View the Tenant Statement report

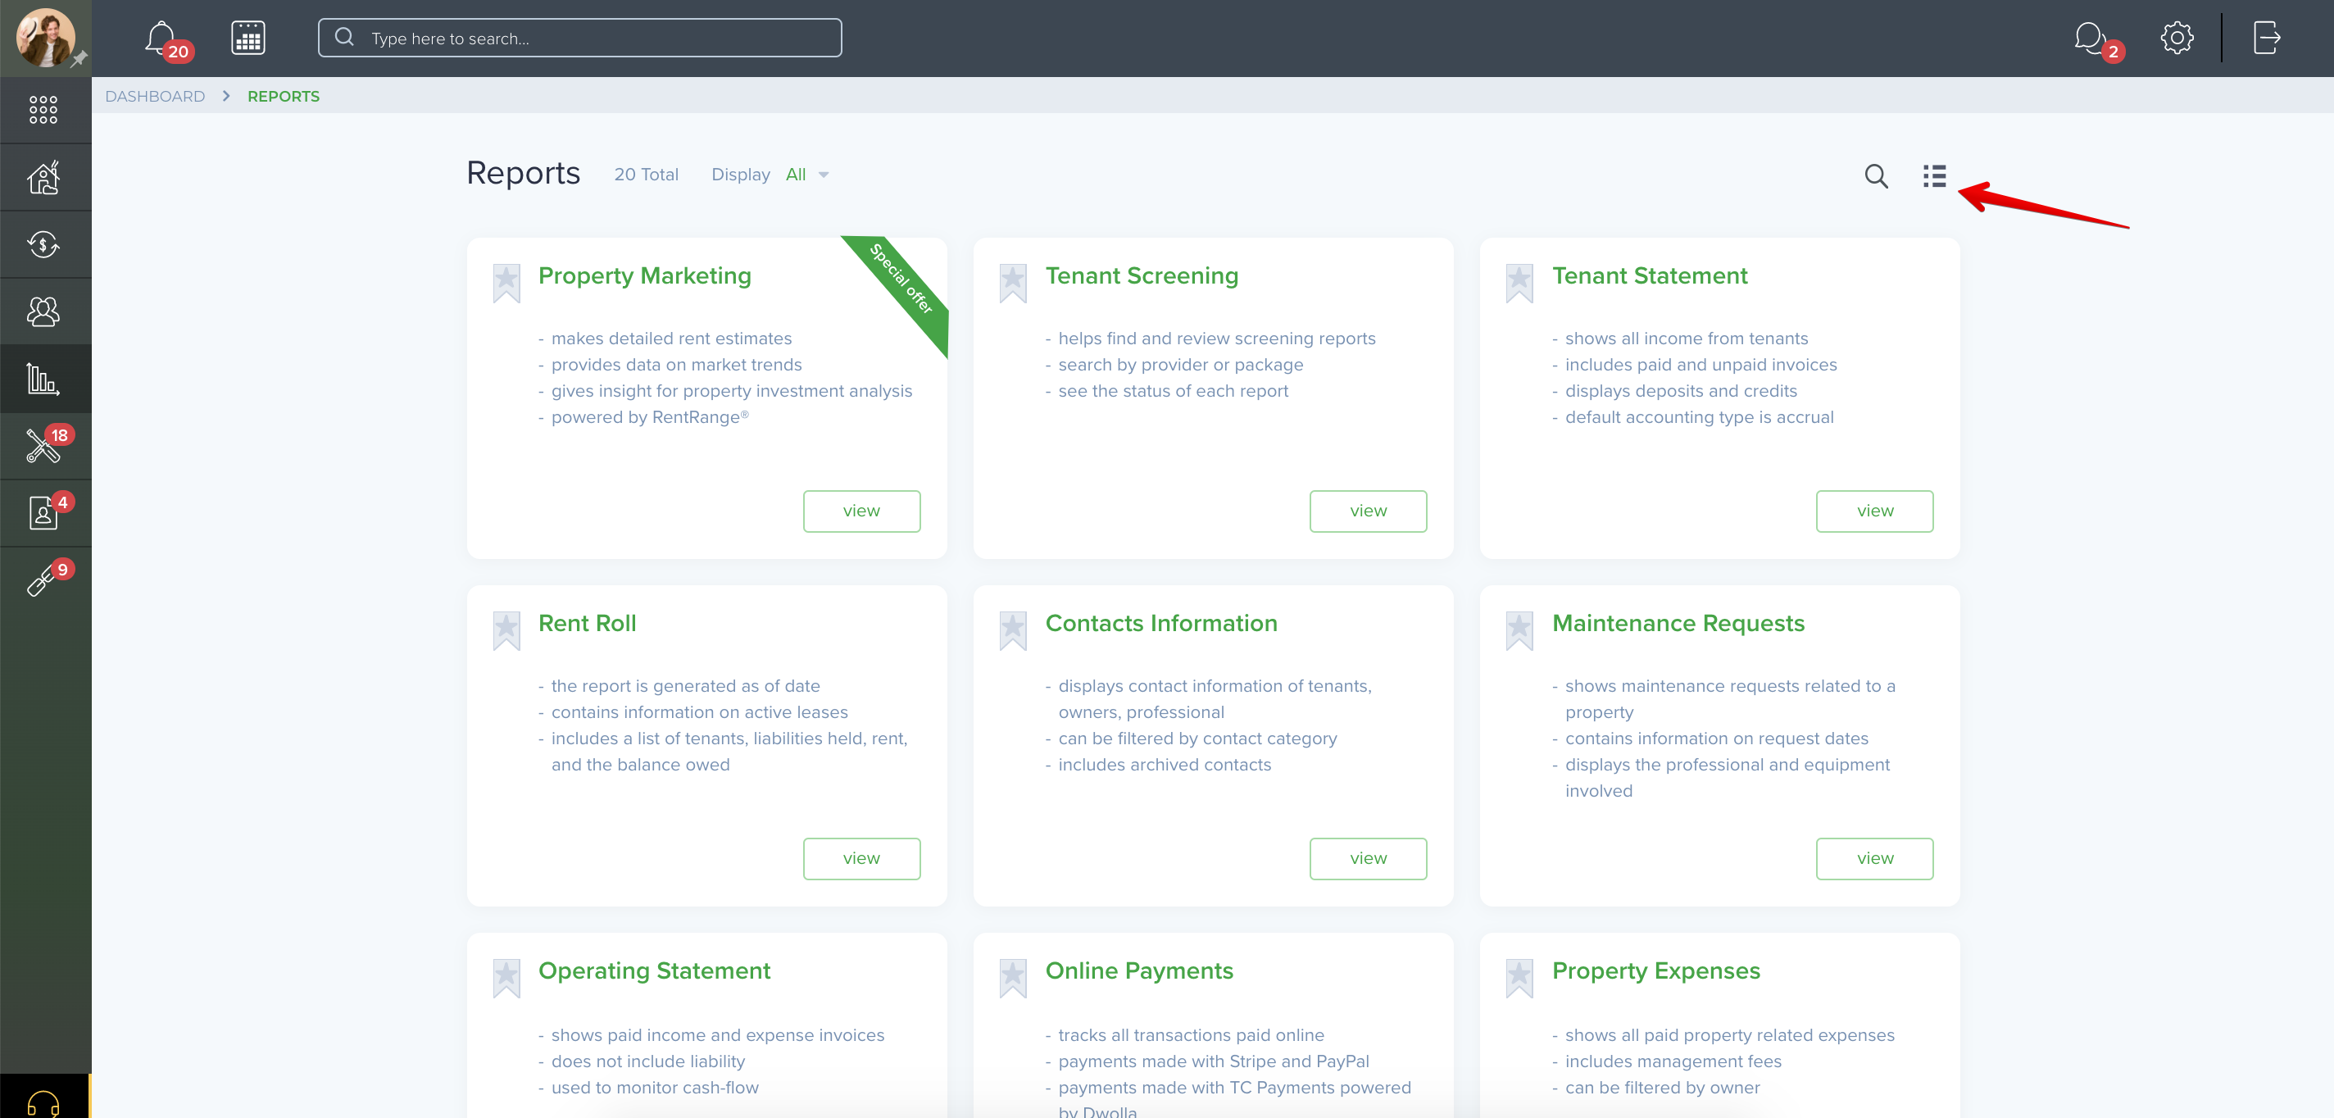click(x=1874, y=511)
